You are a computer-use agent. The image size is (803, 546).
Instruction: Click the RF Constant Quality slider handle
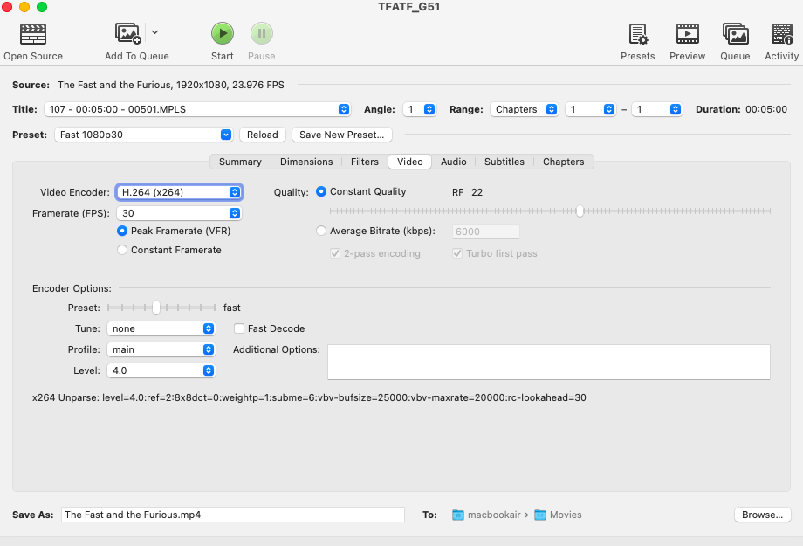tap(580, 211)
